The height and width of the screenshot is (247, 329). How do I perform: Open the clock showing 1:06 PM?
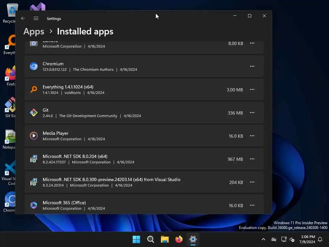[307, 239]
